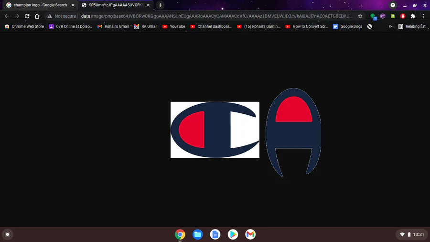Open the ChromeOS launcher button
Screen dimensions: 430x242
(x=8, y=235)
